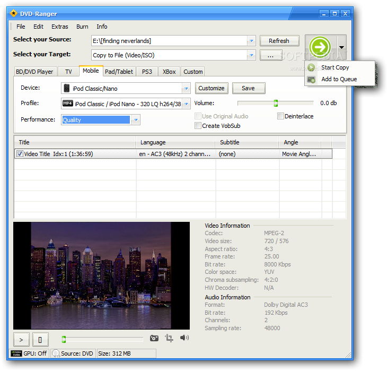Enable the Deinterlace checkbox
Viewport: 388px width, 371px height.
tap(280, 116)
